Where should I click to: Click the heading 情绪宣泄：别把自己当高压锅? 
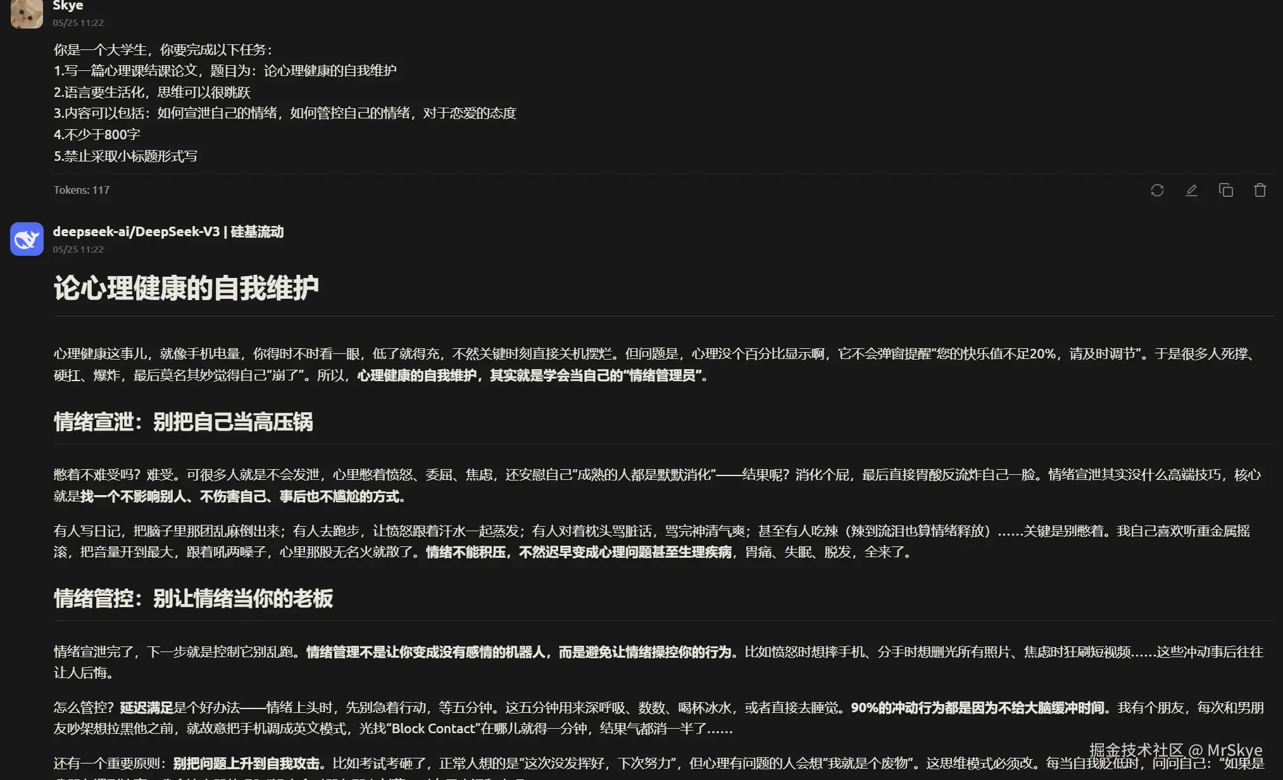click(x=184, y=422)
